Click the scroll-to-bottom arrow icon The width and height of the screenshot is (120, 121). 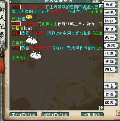click(101, 108)
